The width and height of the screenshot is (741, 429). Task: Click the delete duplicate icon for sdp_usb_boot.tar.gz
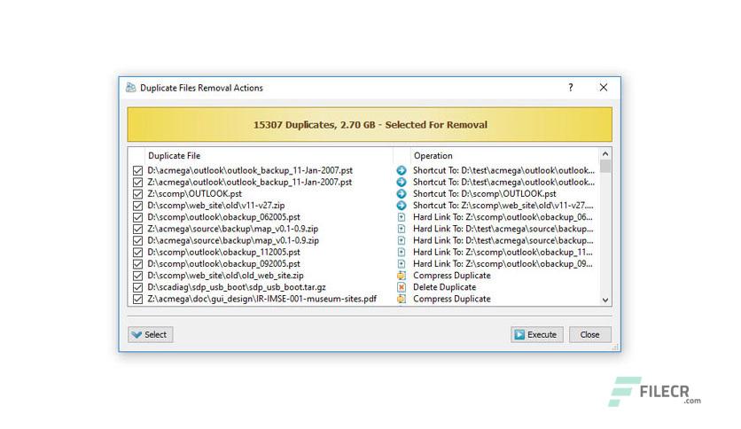[x=402, y=287]
